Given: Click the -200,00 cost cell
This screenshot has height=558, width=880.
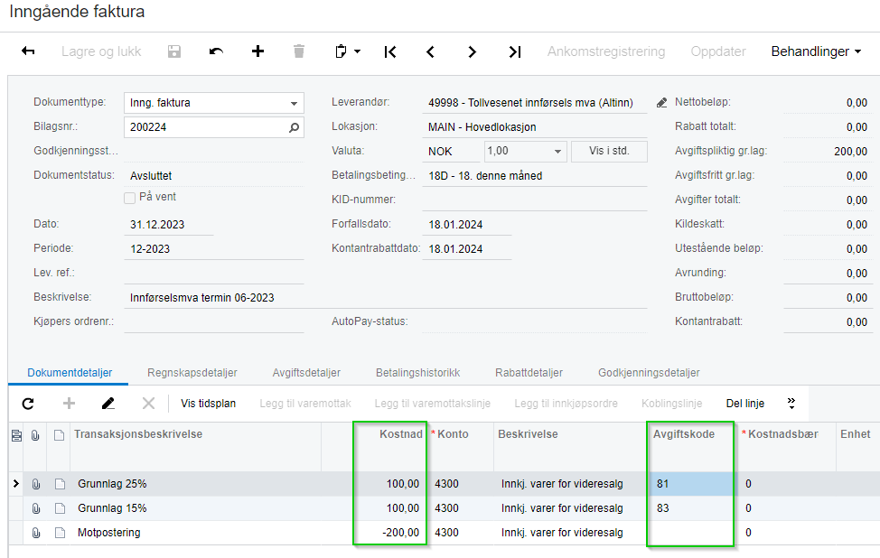Looking at the screenshot, I should click(x=389, y=533).
